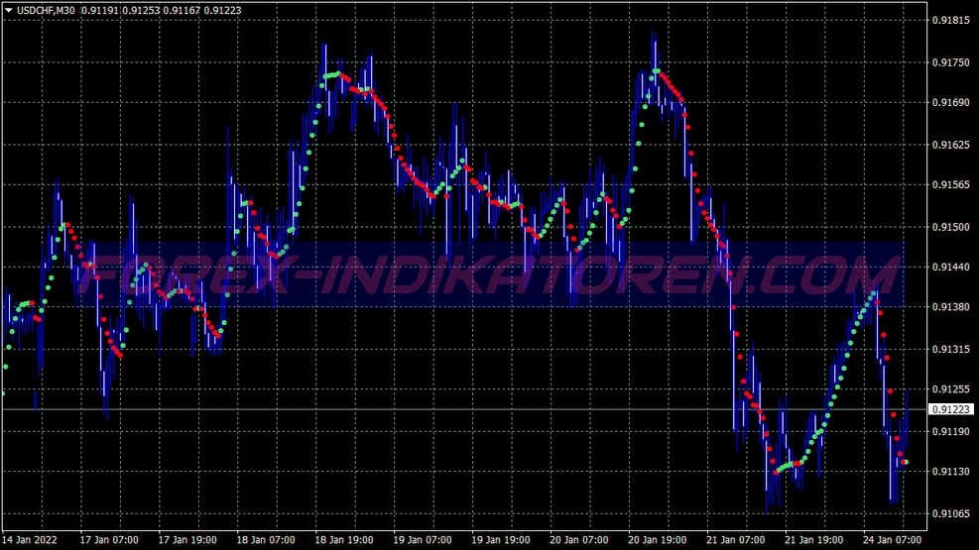Select the 0.91690 price axis label
The image size is (979, 550).
click(951, 103)
